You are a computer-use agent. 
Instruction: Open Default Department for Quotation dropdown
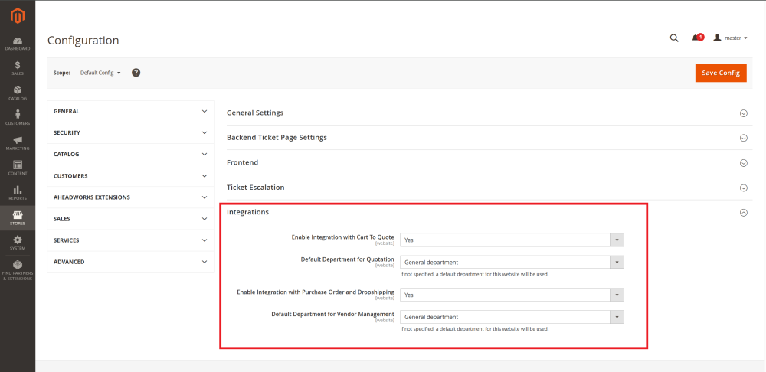pyautogui.click(x=512, y=262)
